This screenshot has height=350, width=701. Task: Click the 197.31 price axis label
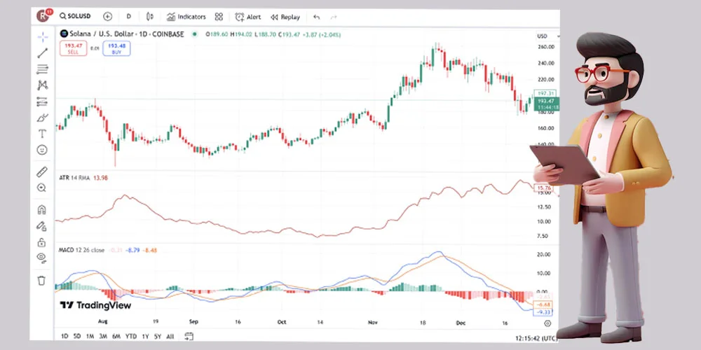(546, 93)
